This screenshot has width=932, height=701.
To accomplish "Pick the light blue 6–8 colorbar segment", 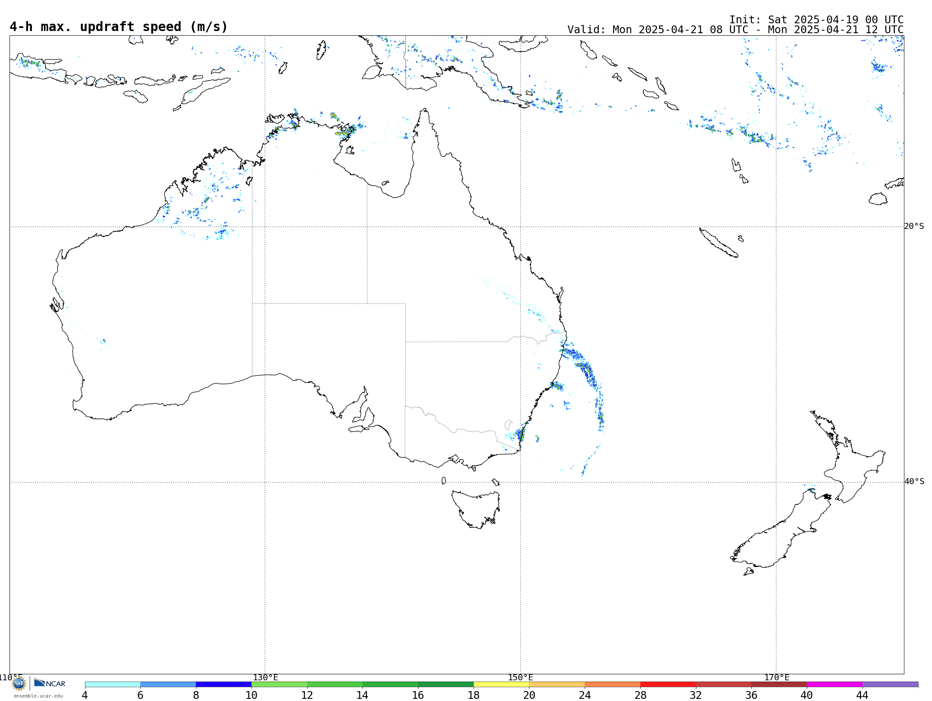I will [168, 685].
